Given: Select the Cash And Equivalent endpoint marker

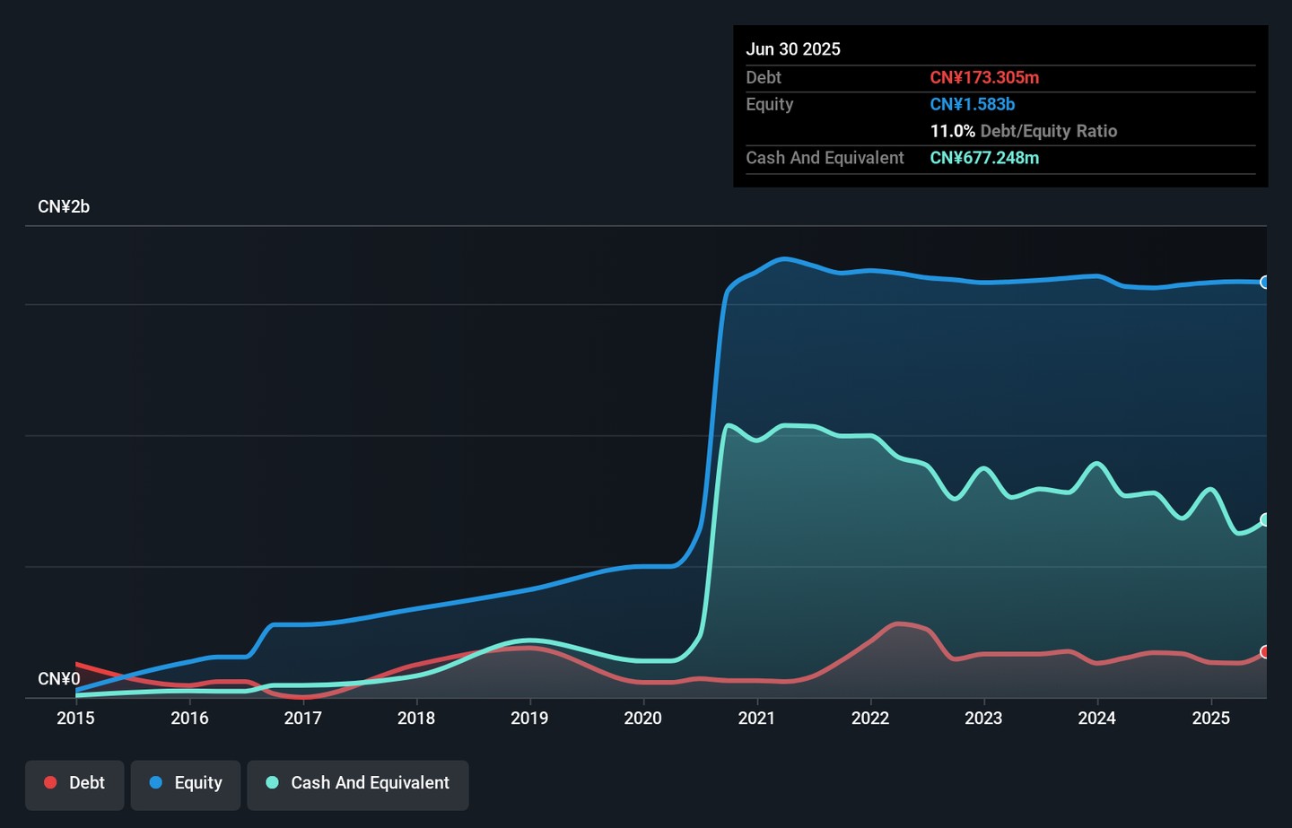Looking at the screenshot, I should (1264, 520).
